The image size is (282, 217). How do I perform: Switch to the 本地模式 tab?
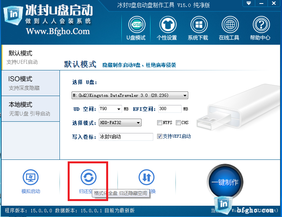coord(31,109)
